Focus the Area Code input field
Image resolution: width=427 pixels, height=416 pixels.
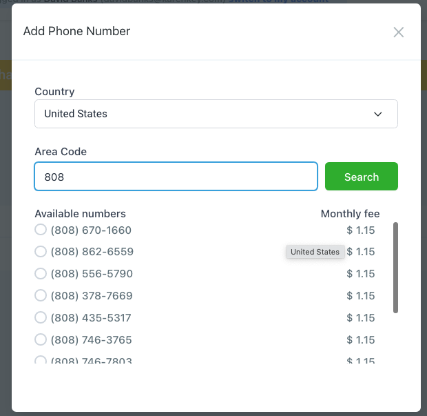176,177
